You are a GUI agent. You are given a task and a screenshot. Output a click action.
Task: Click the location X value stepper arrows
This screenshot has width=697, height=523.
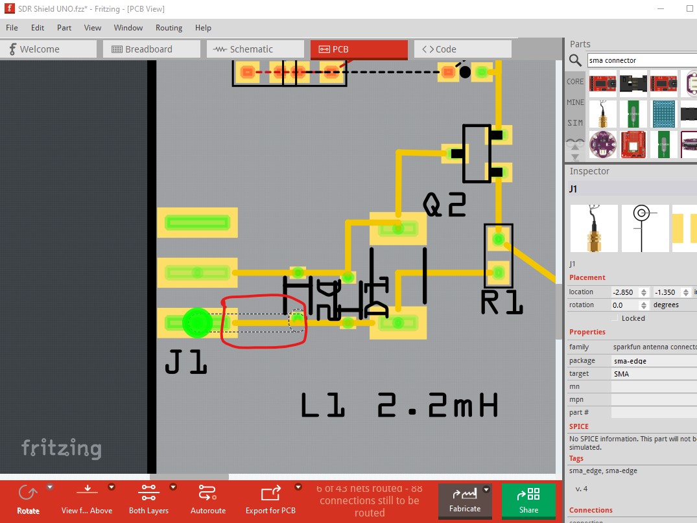coord(643,292)
